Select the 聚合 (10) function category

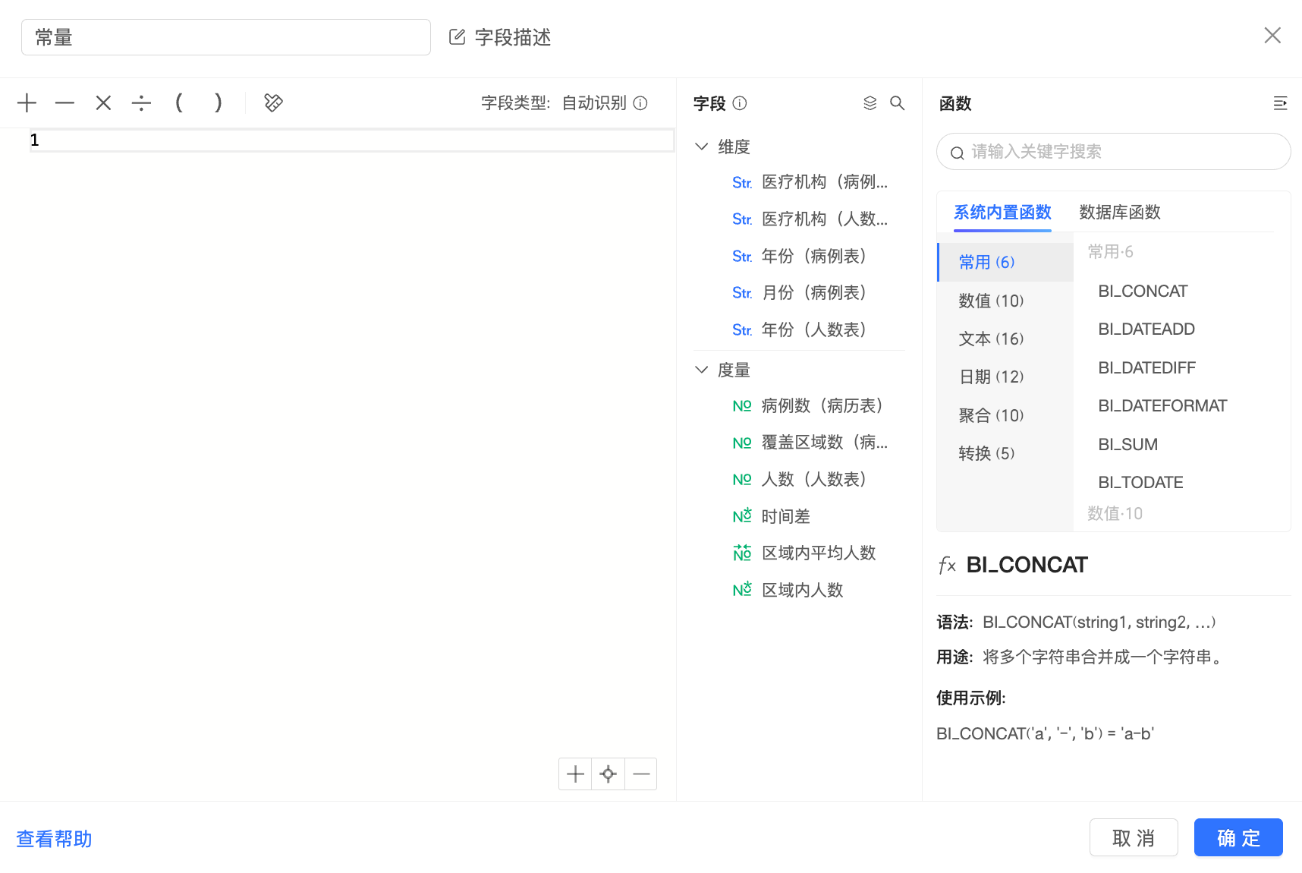click(x=1005, y=415)
